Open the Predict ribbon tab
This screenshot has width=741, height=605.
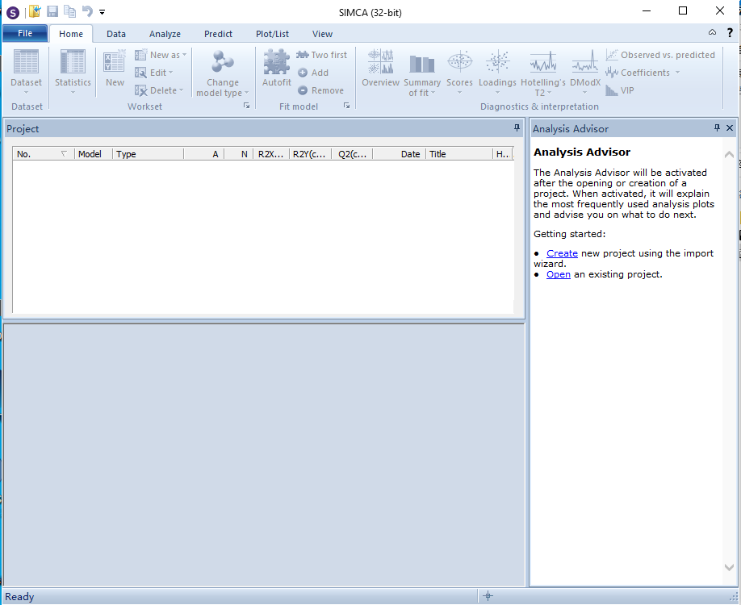218,34
